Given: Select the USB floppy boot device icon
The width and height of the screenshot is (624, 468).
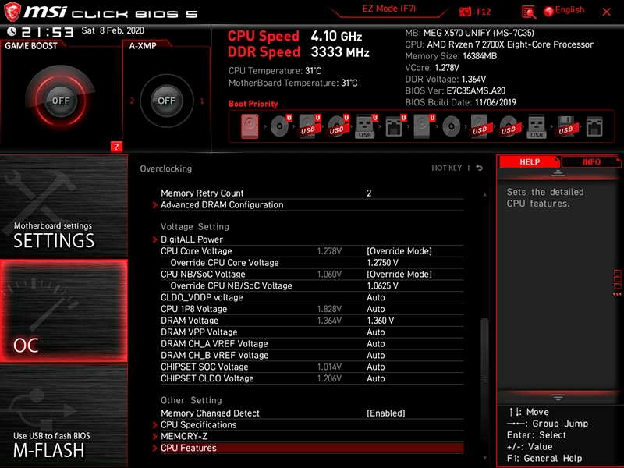Looking at the screenshot, I should [566, 126].
